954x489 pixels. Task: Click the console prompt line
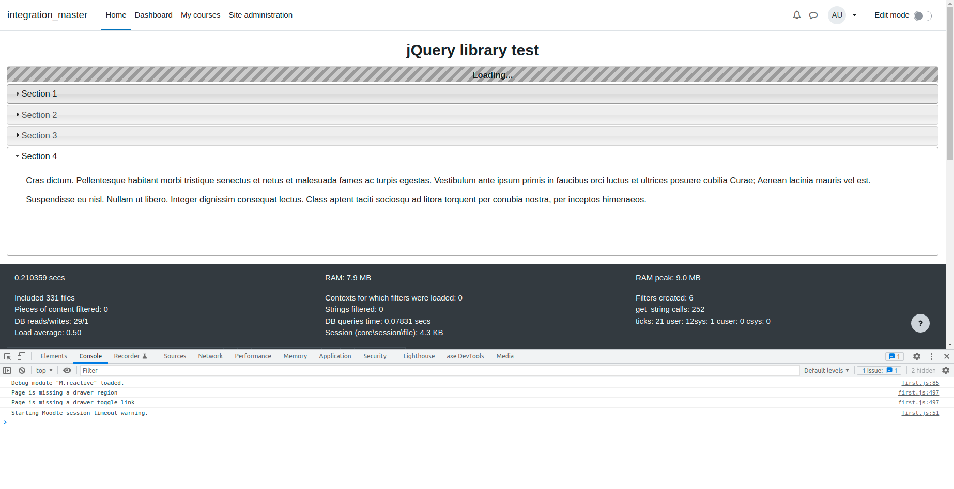[477, 422]
